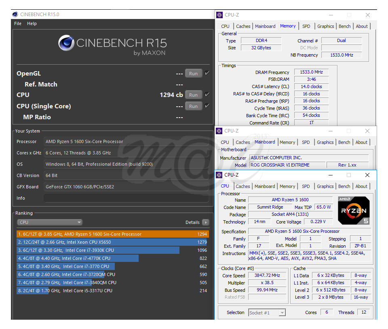The height and width of the screenshot is (329, 388).
Task: Click the Cinebench app icon in title bar
Action: click(x=15, y=14)
